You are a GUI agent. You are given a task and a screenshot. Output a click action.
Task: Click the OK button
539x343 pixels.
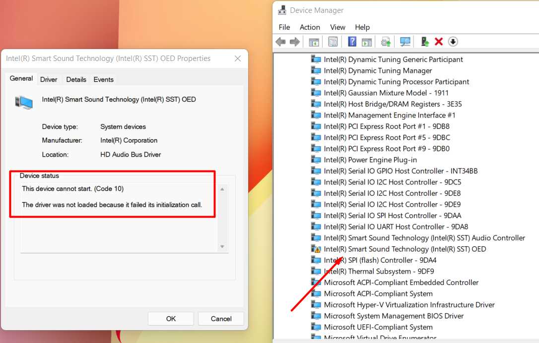[171, 319]
